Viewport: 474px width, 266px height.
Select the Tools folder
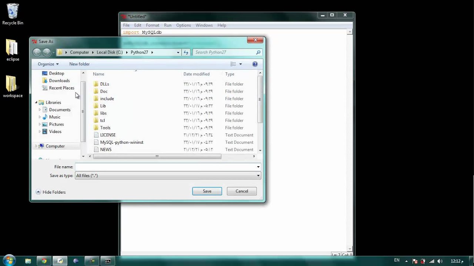click(105, 127)
